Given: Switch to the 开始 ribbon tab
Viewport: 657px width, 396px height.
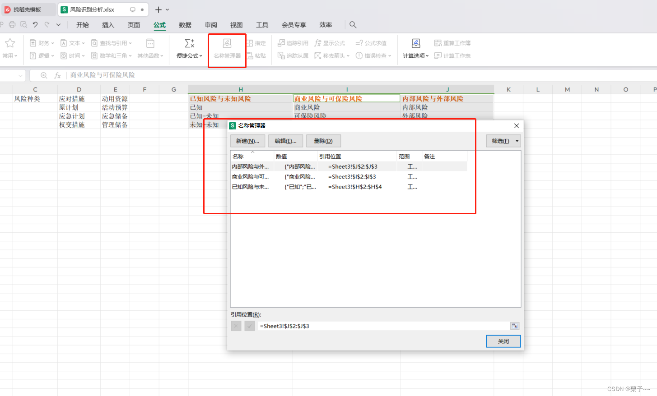Looking at the screenshot, I should pos(83,25).
